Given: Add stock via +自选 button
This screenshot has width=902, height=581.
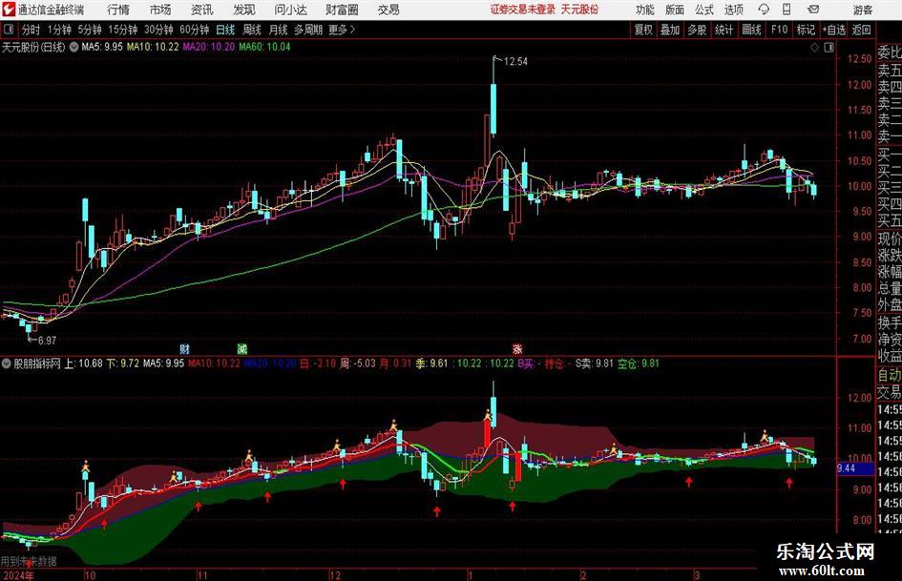Looking at the screenshot, I should pos(833,30).
